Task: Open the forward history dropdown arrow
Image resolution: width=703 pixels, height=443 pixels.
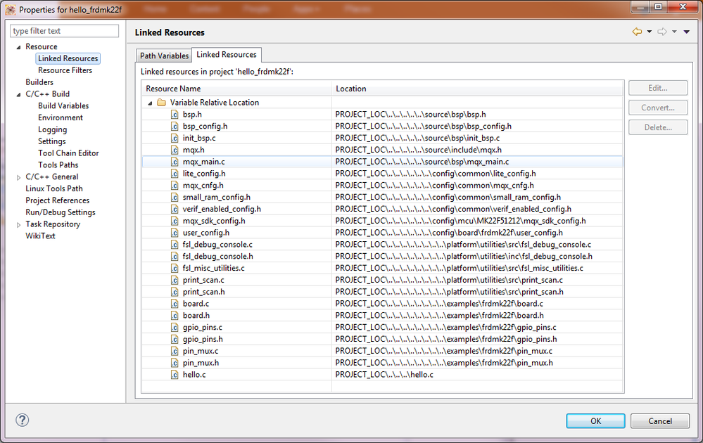Action: click(x=674, y=32)
